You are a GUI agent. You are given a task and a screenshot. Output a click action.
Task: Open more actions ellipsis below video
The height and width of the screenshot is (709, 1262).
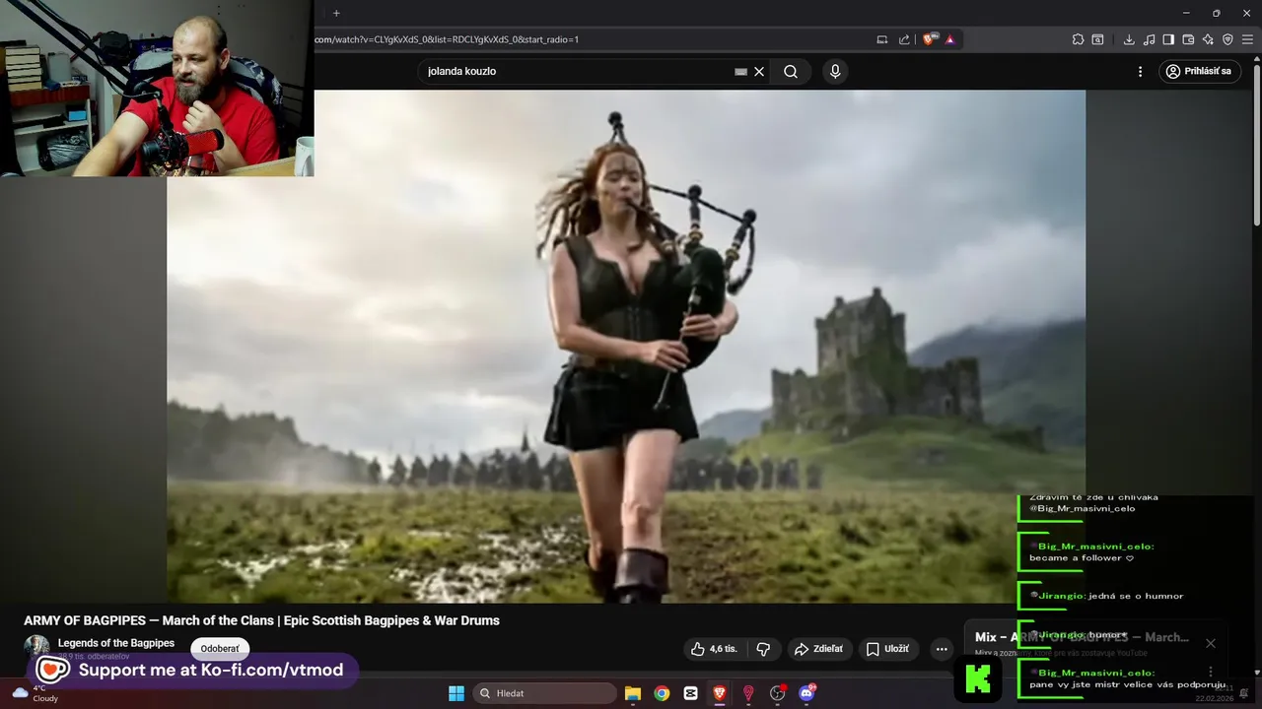tap(942, 649)
